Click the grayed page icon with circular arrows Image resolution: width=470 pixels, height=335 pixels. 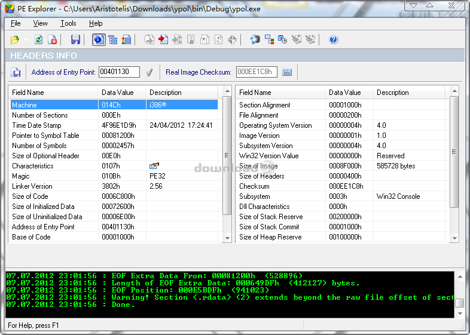coord(218,40)
